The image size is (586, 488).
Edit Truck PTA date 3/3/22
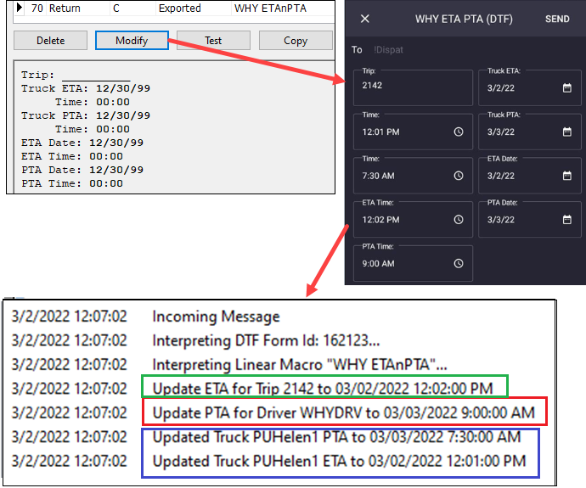(530, 132)
